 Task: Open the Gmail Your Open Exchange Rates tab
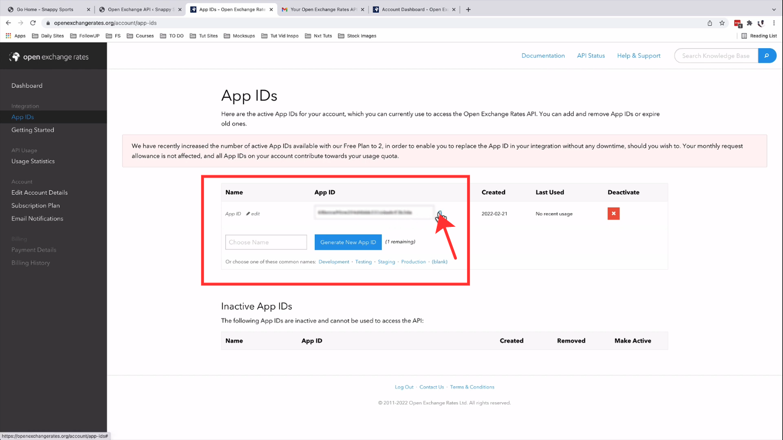click(323, 9)
